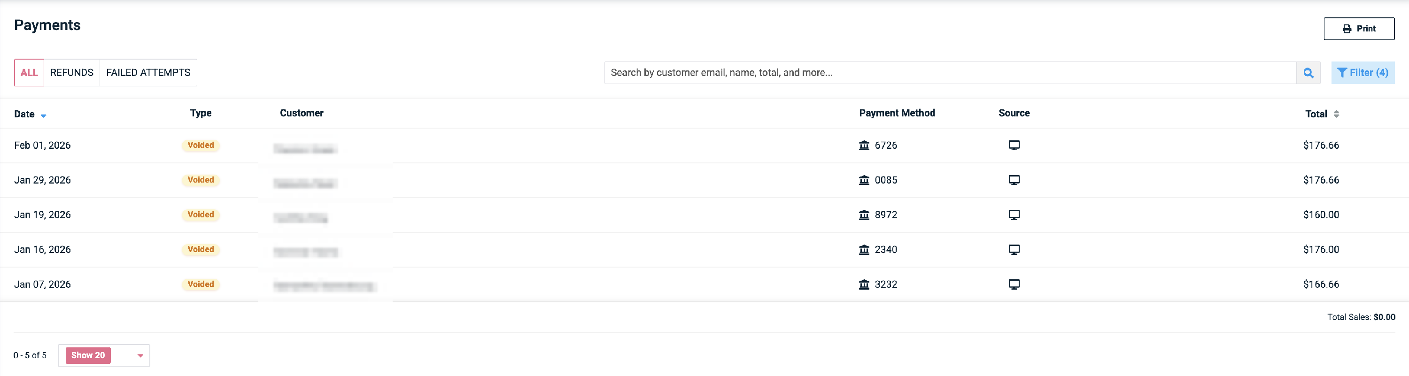Screen dimensions: 1409x376
Task: Switch to the FAILED ATTEMPTS tab
Action: 147,73
